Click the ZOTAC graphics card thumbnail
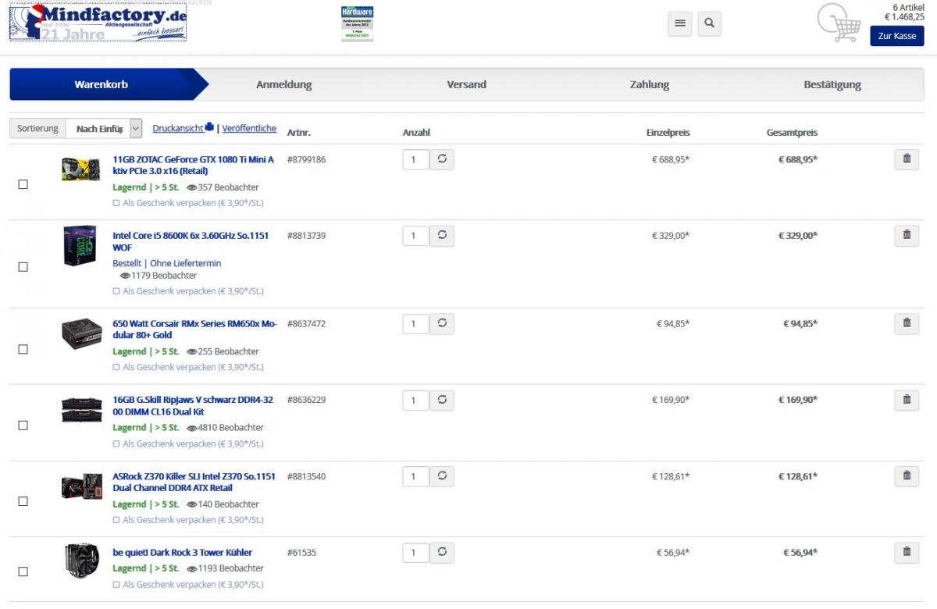The height and width of the screenshot is (609, 937). [81, 169]
